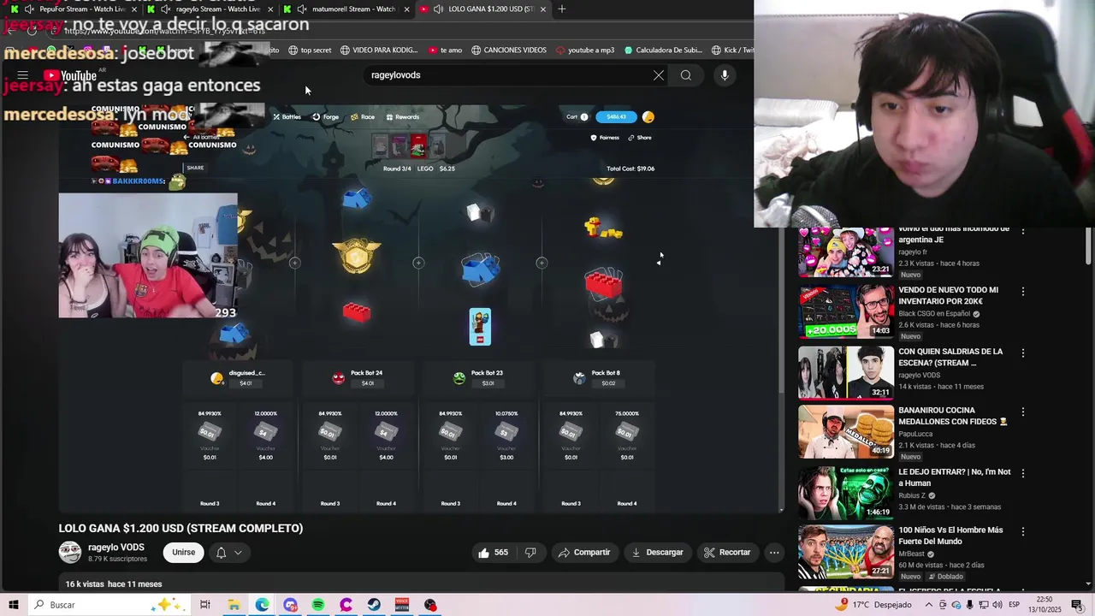The image size is (1095, 616).
Task: Open Task View on the taskbar
Action: coord(205,605)
